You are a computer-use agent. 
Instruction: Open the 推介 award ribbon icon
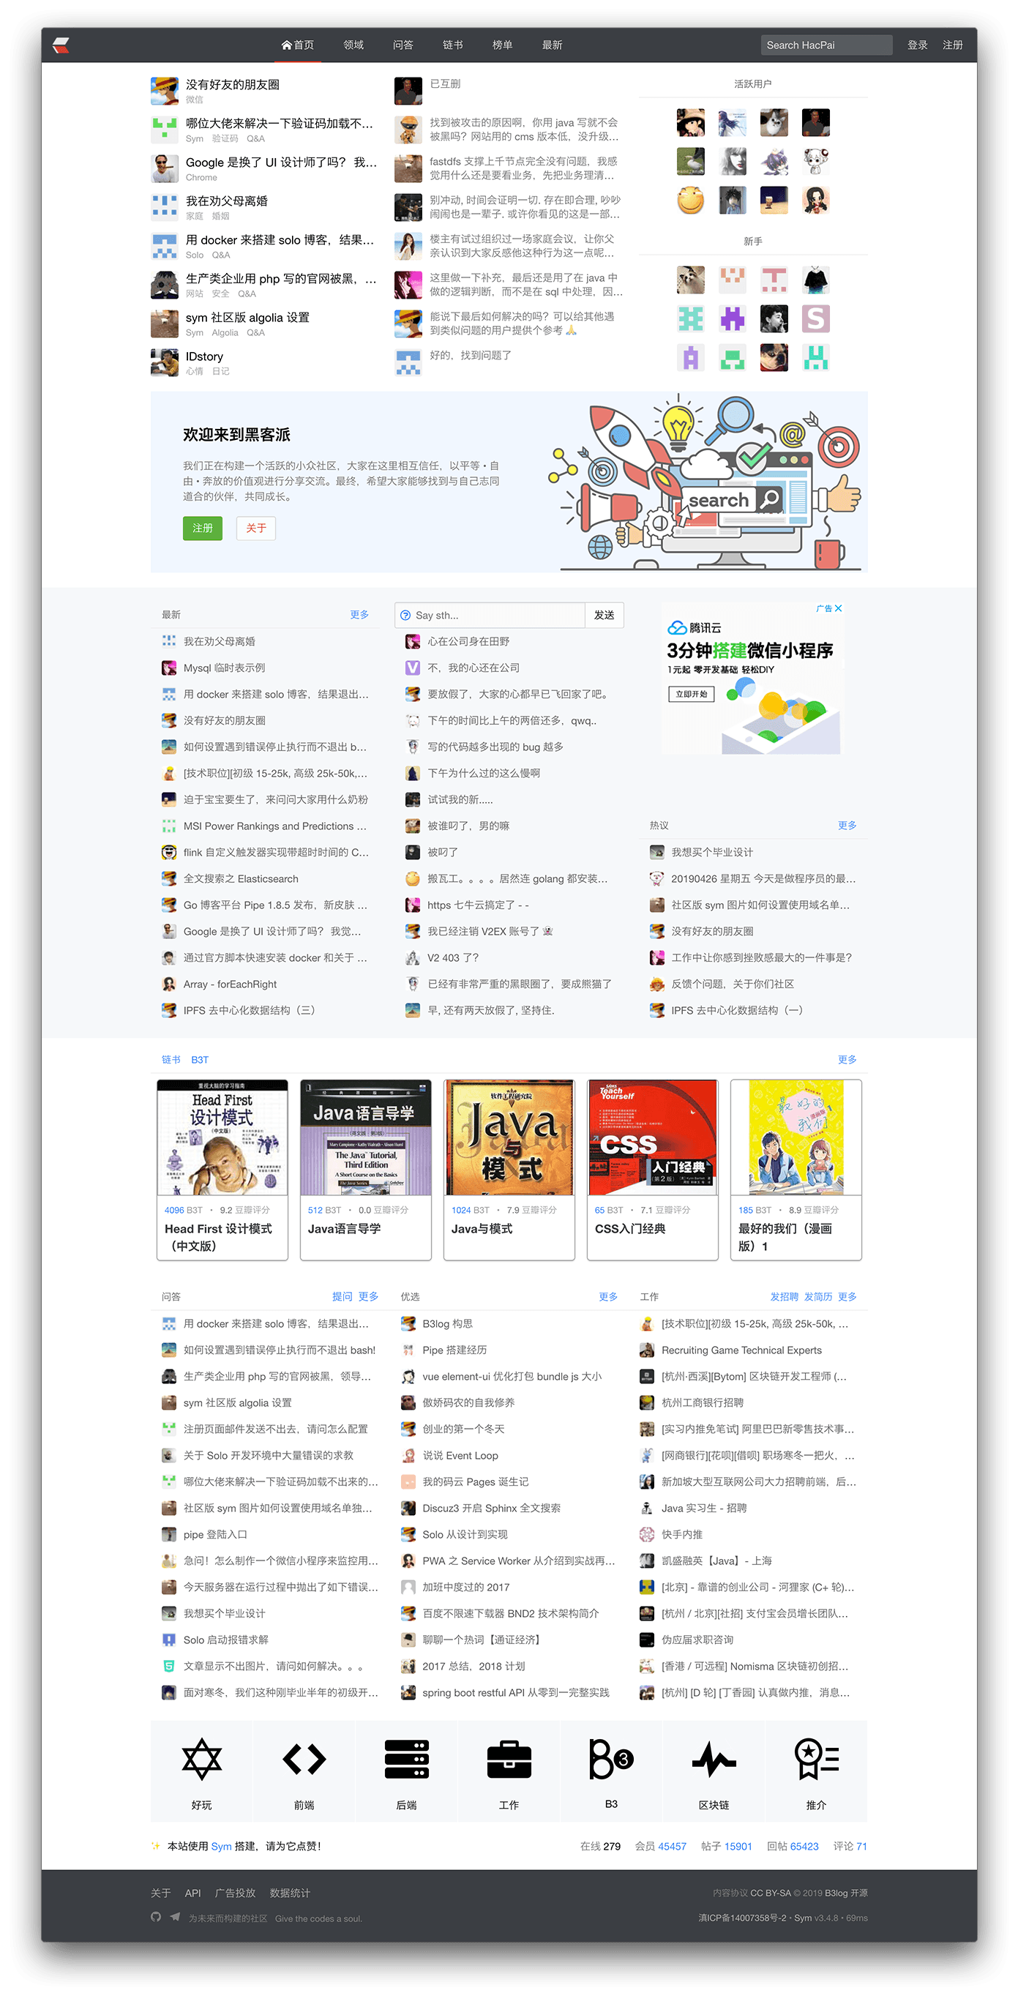[x=816, y=1759]
